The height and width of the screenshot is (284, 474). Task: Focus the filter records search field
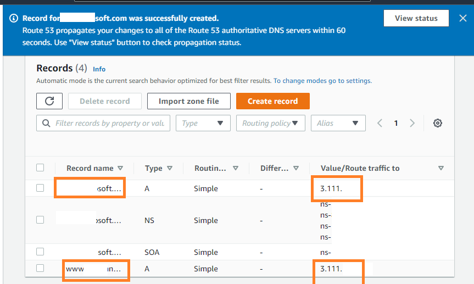click(109, 123)
